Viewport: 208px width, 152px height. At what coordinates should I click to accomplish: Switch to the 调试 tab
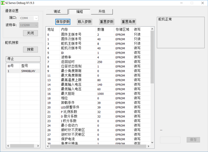(57, 11)
